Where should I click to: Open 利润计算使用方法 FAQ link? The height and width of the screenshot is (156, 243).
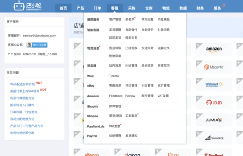22,98
